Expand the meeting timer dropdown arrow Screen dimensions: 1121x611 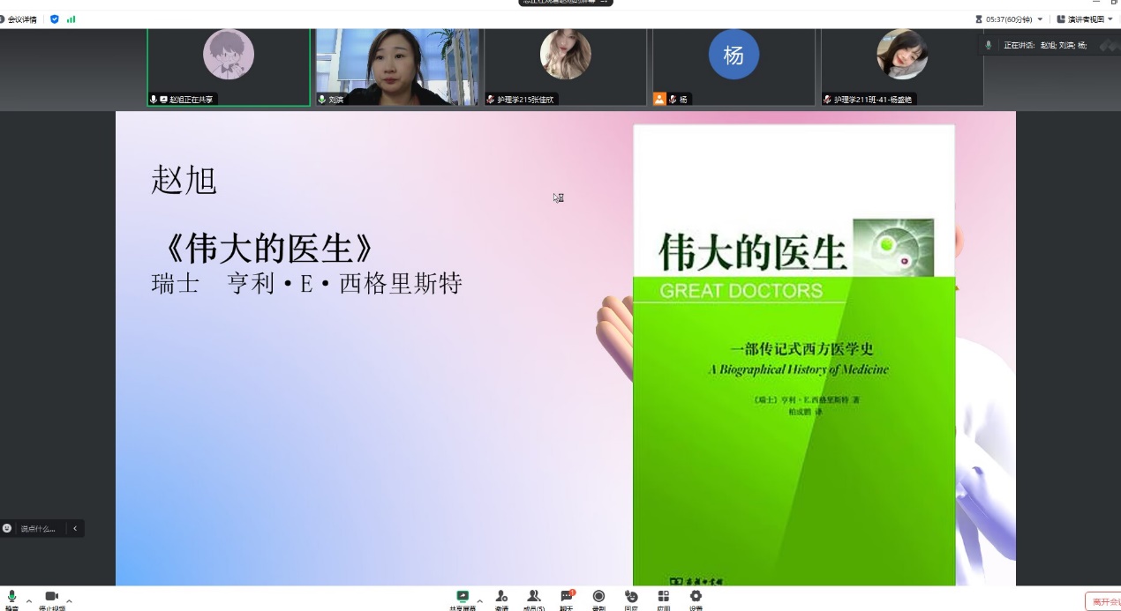coord(1040,19)
